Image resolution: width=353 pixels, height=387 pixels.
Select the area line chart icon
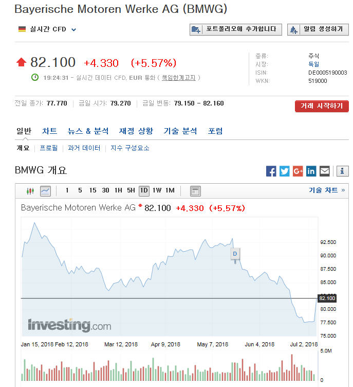(x=45, y=191)
